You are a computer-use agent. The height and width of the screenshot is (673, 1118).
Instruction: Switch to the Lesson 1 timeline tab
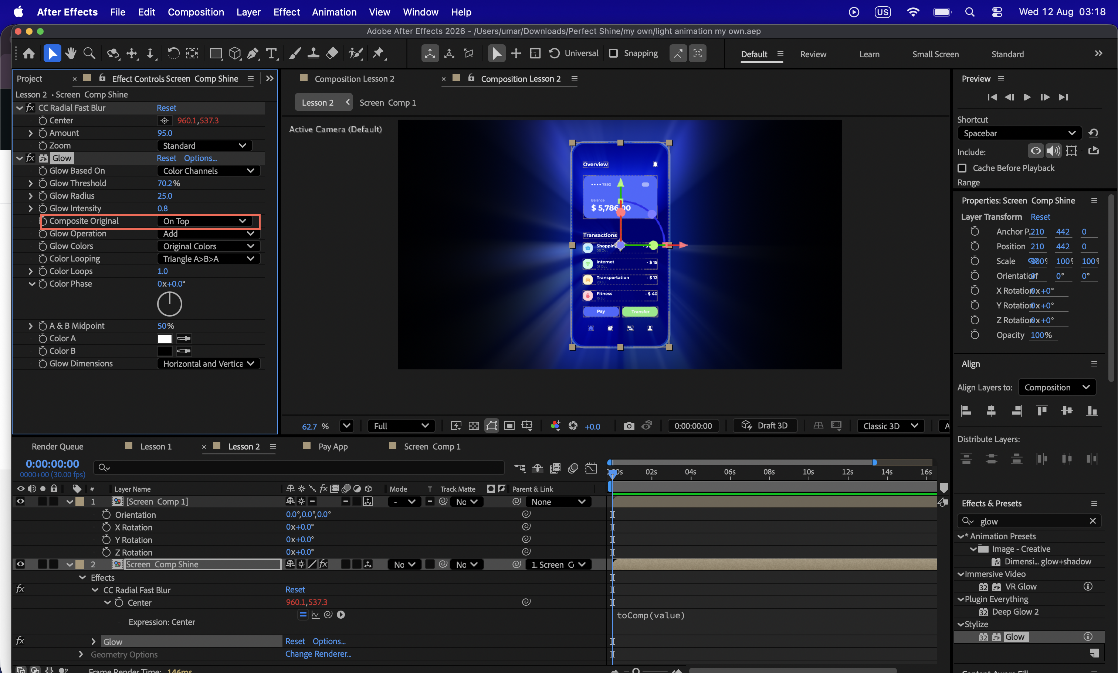pos(156,447)
